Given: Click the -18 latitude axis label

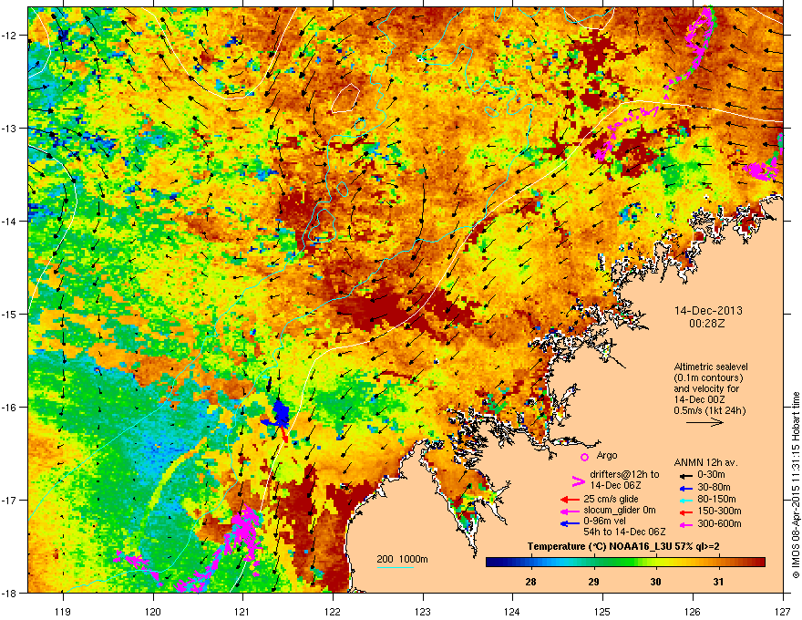Looking at the screenshot, I should tap(9, 593).
